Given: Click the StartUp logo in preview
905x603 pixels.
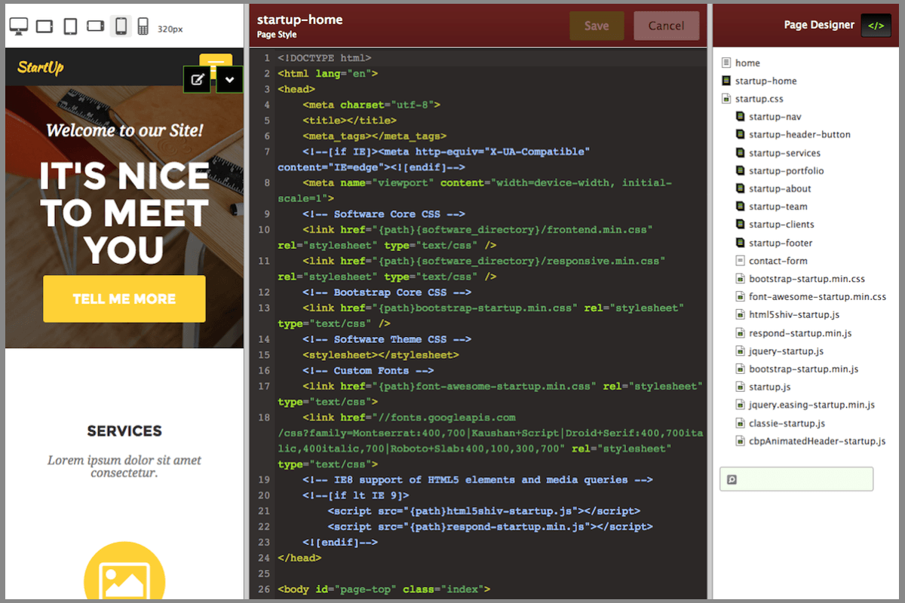Looking at the screenshot, I should [41, 67].
